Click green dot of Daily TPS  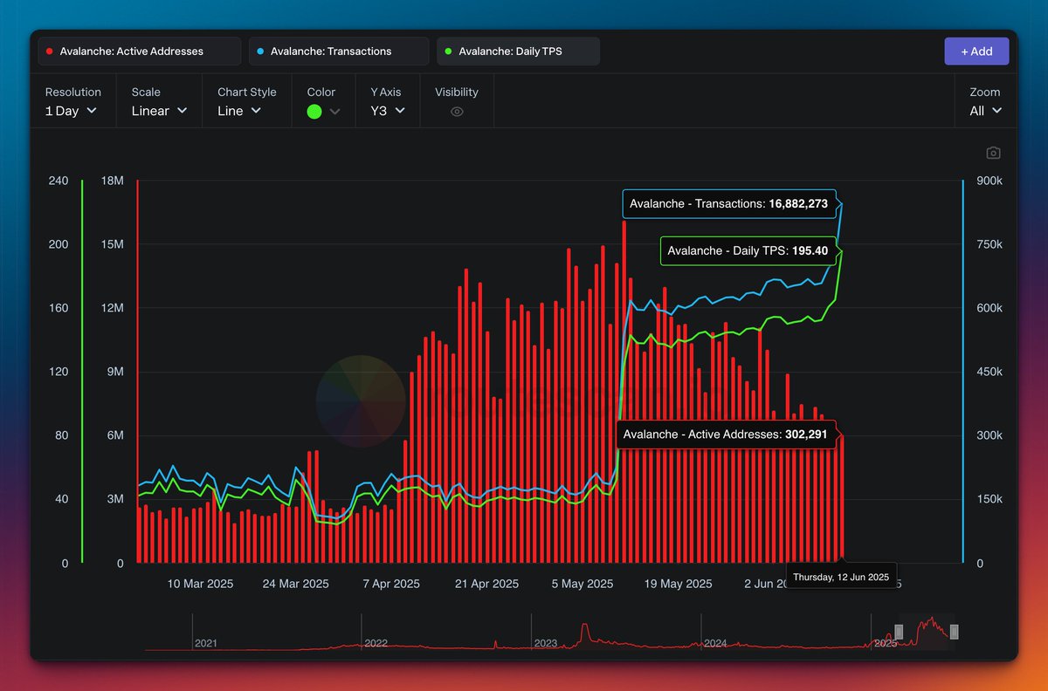(449, 51)
